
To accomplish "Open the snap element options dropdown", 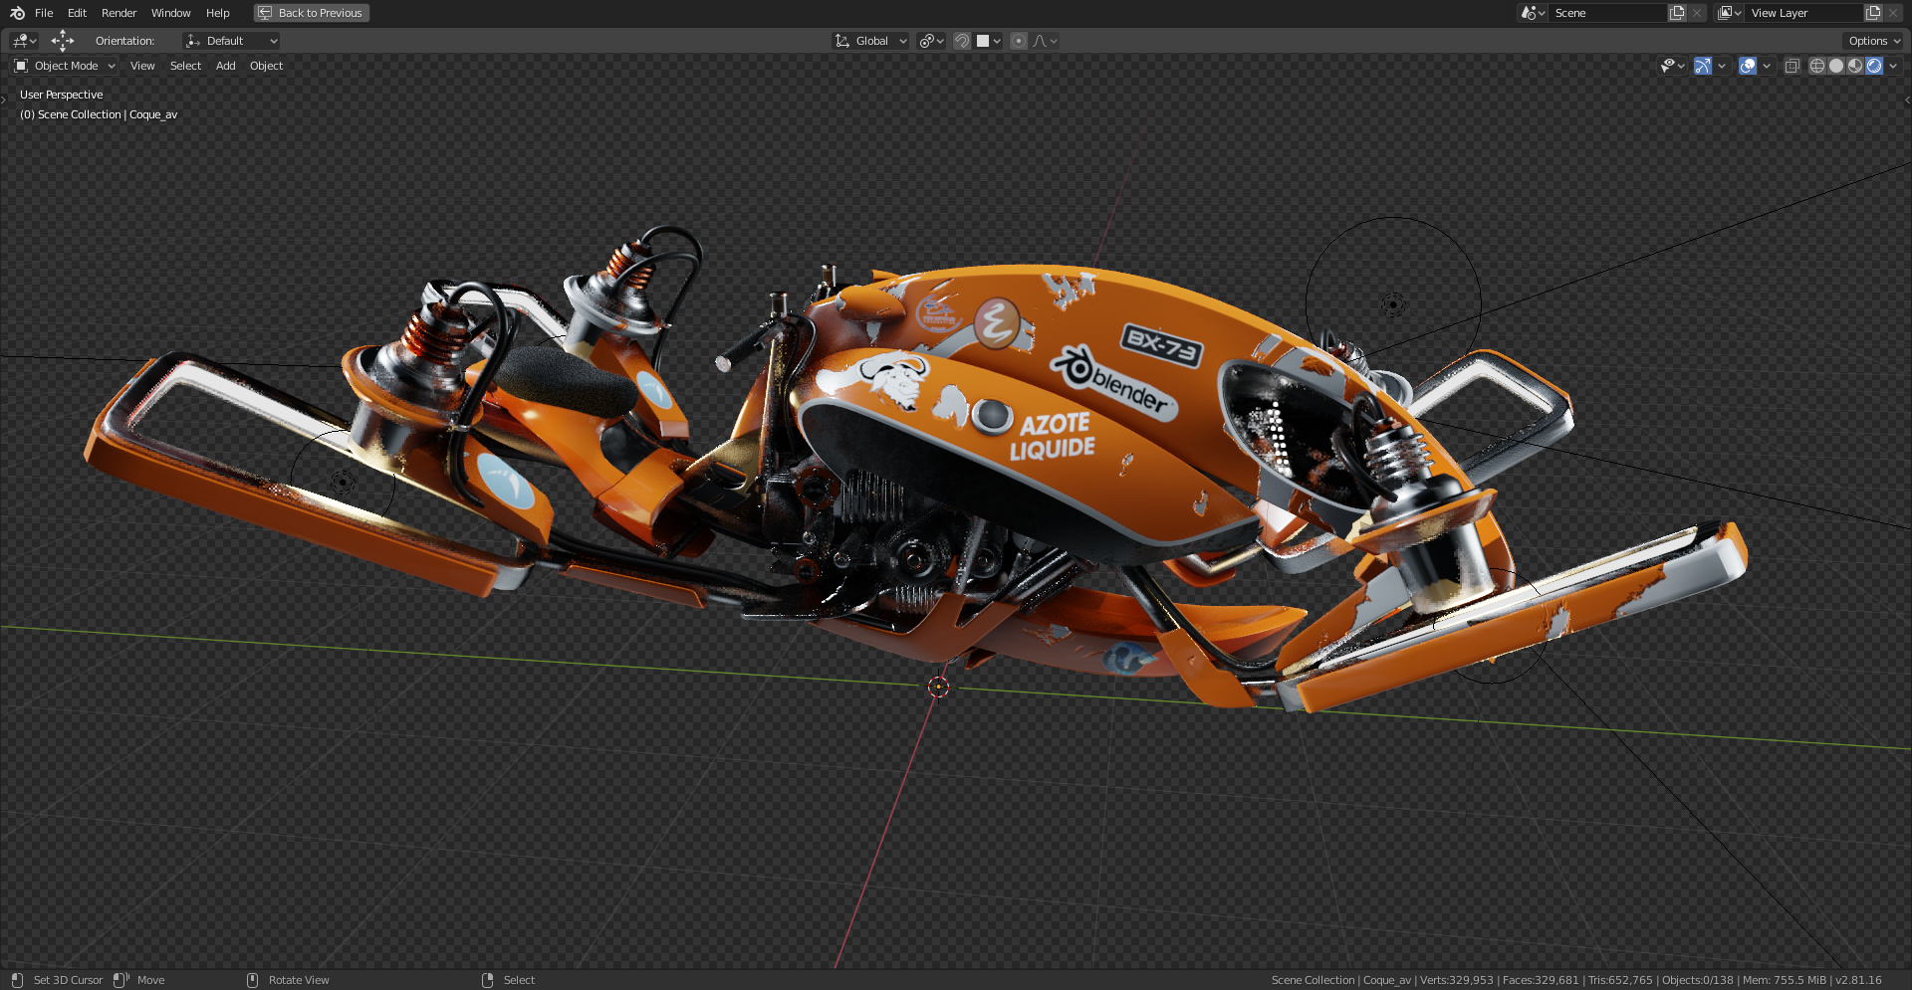I will [988, 41].
